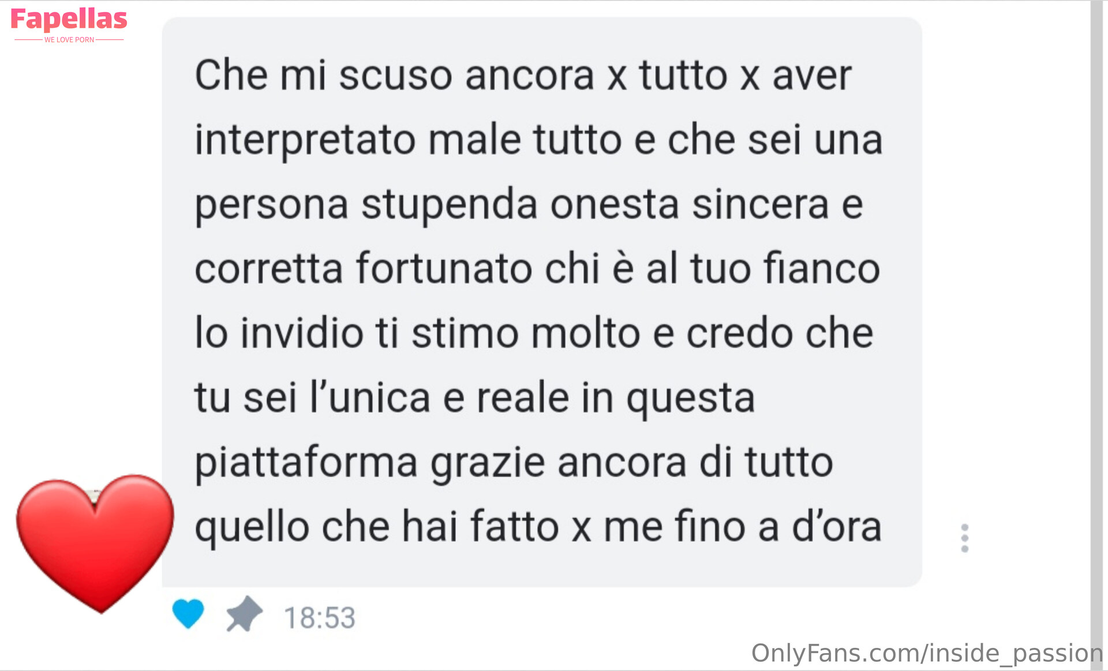Open the three-dot message options menu

coord(964,538)
